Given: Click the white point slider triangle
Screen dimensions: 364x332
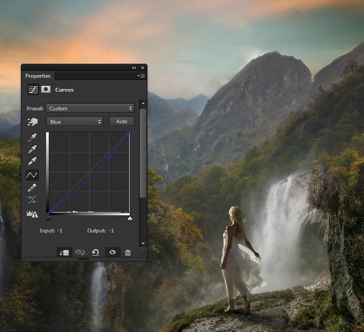Looking at the screenshot, I should pyautogui.click(x=129, y=218).
